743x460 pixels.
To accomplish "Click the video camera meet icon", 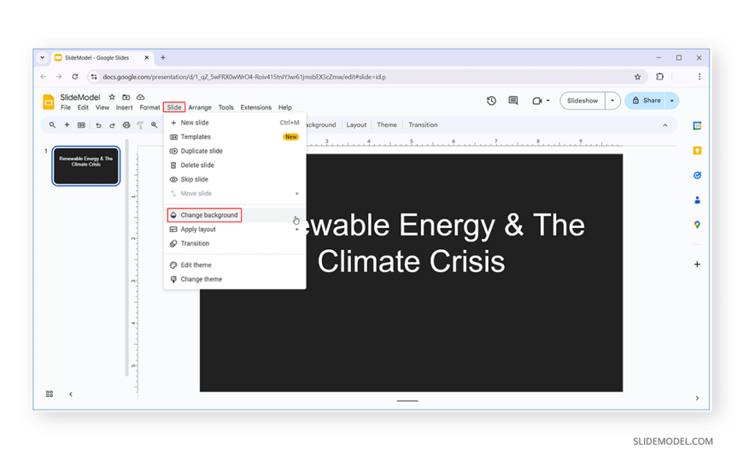I will coord(537,101).
